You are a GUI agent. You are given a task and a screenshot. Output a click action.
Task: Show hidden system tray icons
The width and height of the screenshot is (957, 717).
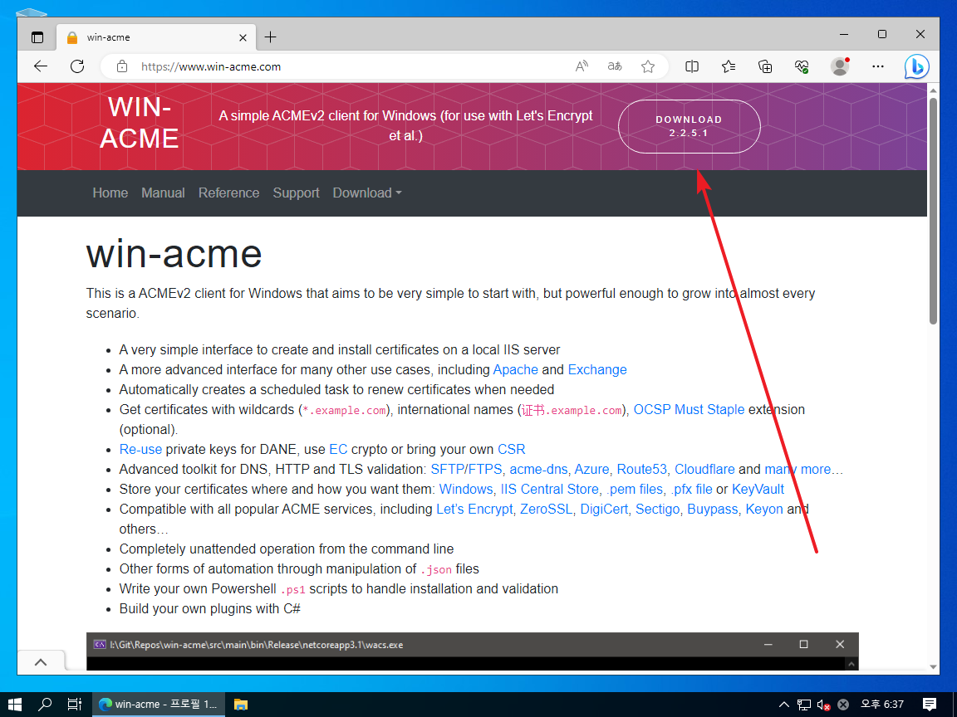pyautogui.click(x=784, y=705)
